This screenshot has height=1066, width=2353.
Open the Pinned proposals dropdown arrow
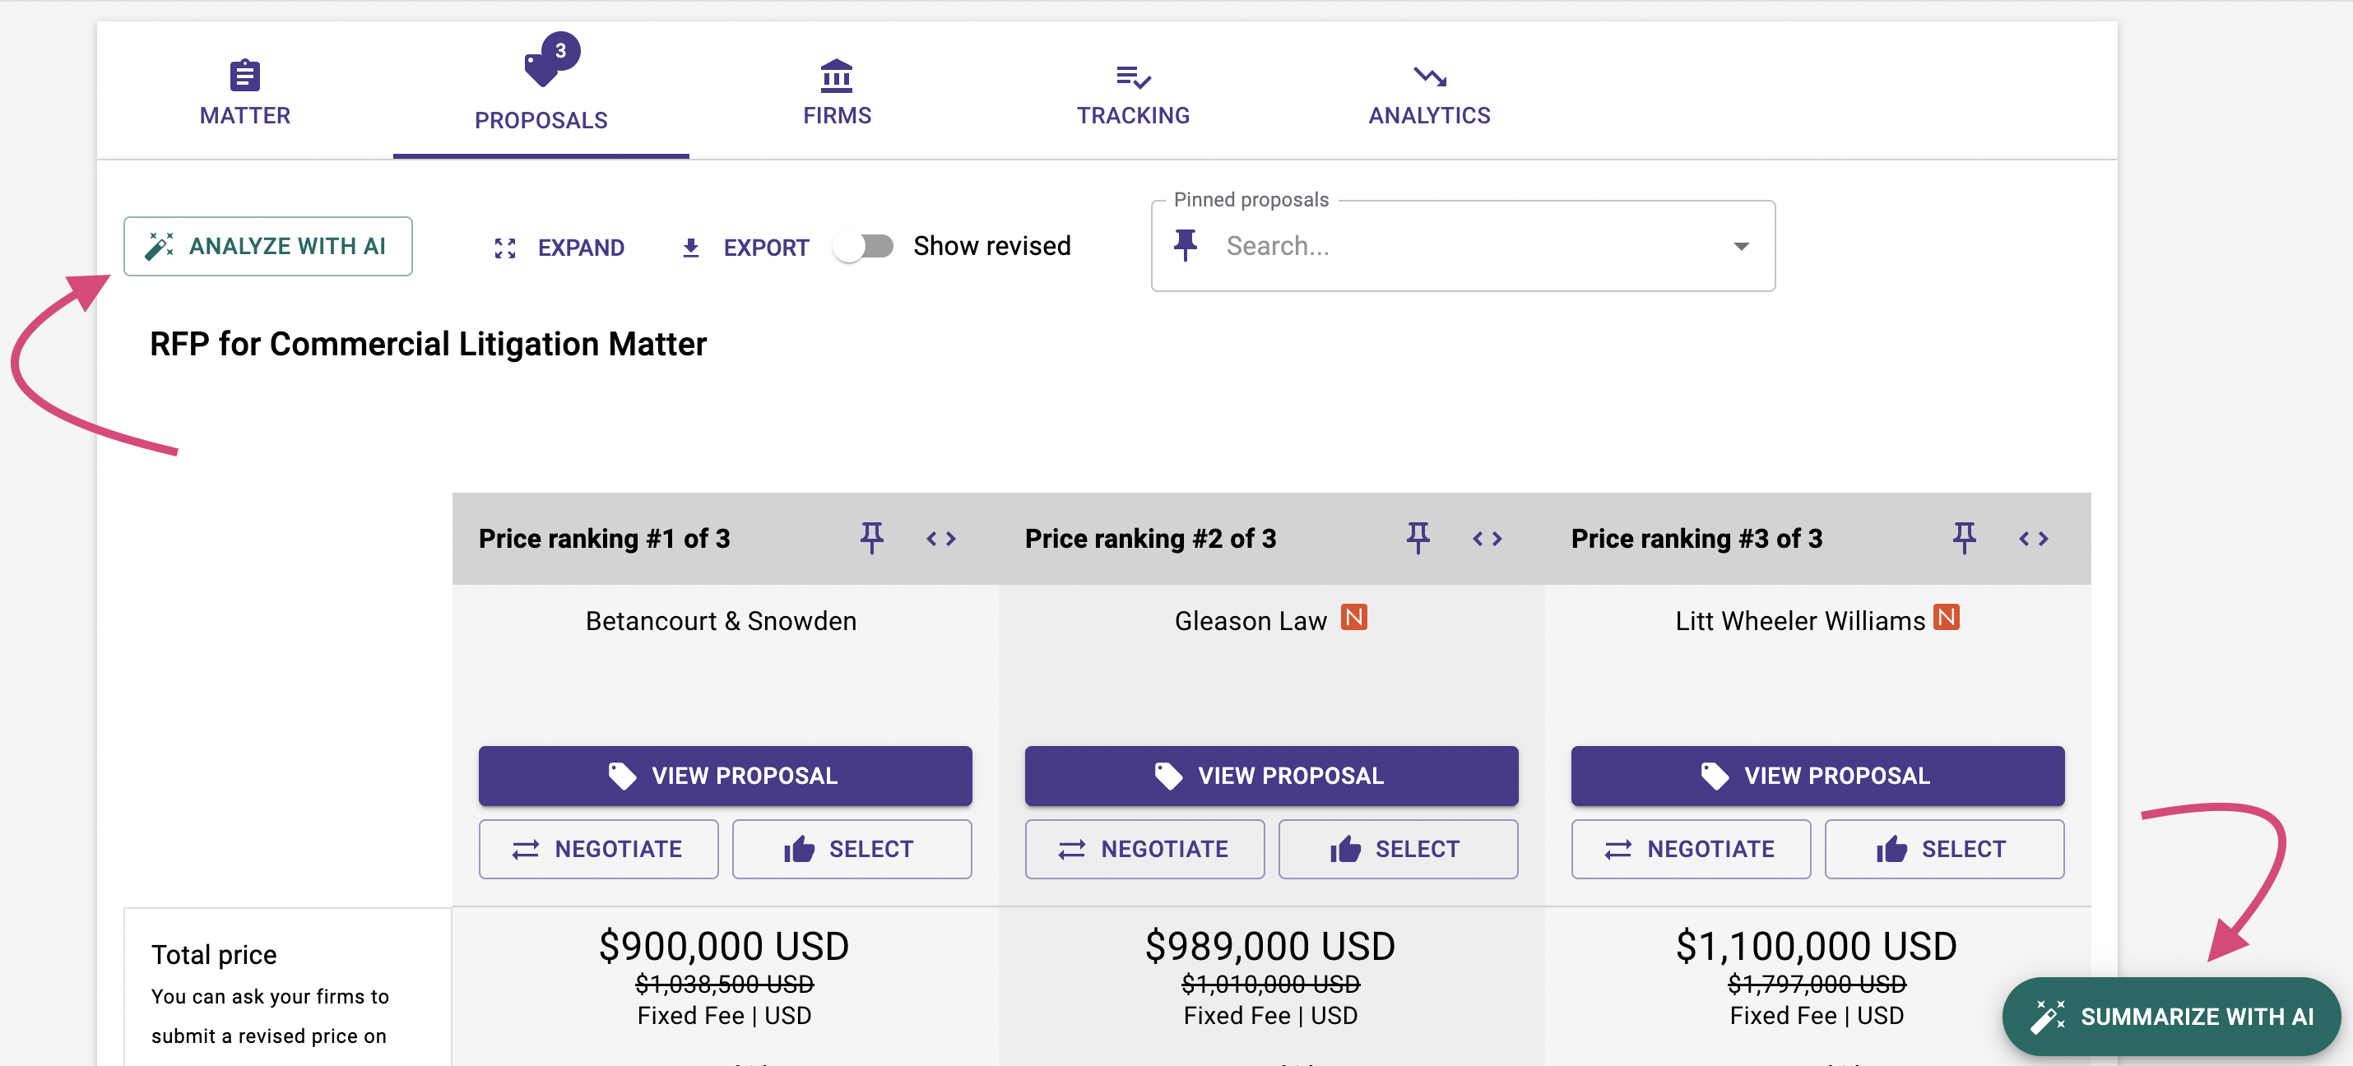[1742, 246]
